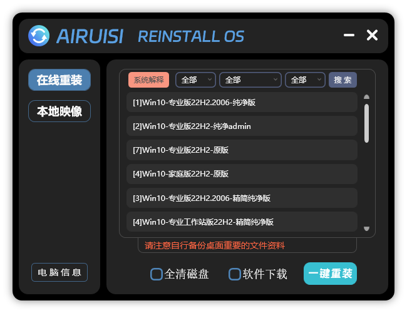407x313 pixels.
Task: Select [4]Win10-专业工作站版22H2-精简纯净版
Action: (x=242, y=222)
